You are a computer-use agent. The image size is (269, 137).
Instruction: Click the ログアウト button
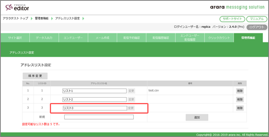[x=257, y=27]
